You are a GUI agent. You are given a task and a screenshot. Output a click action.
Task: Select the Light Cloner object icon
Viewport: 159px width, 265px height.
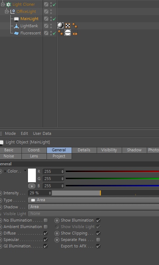click(9, 4)
